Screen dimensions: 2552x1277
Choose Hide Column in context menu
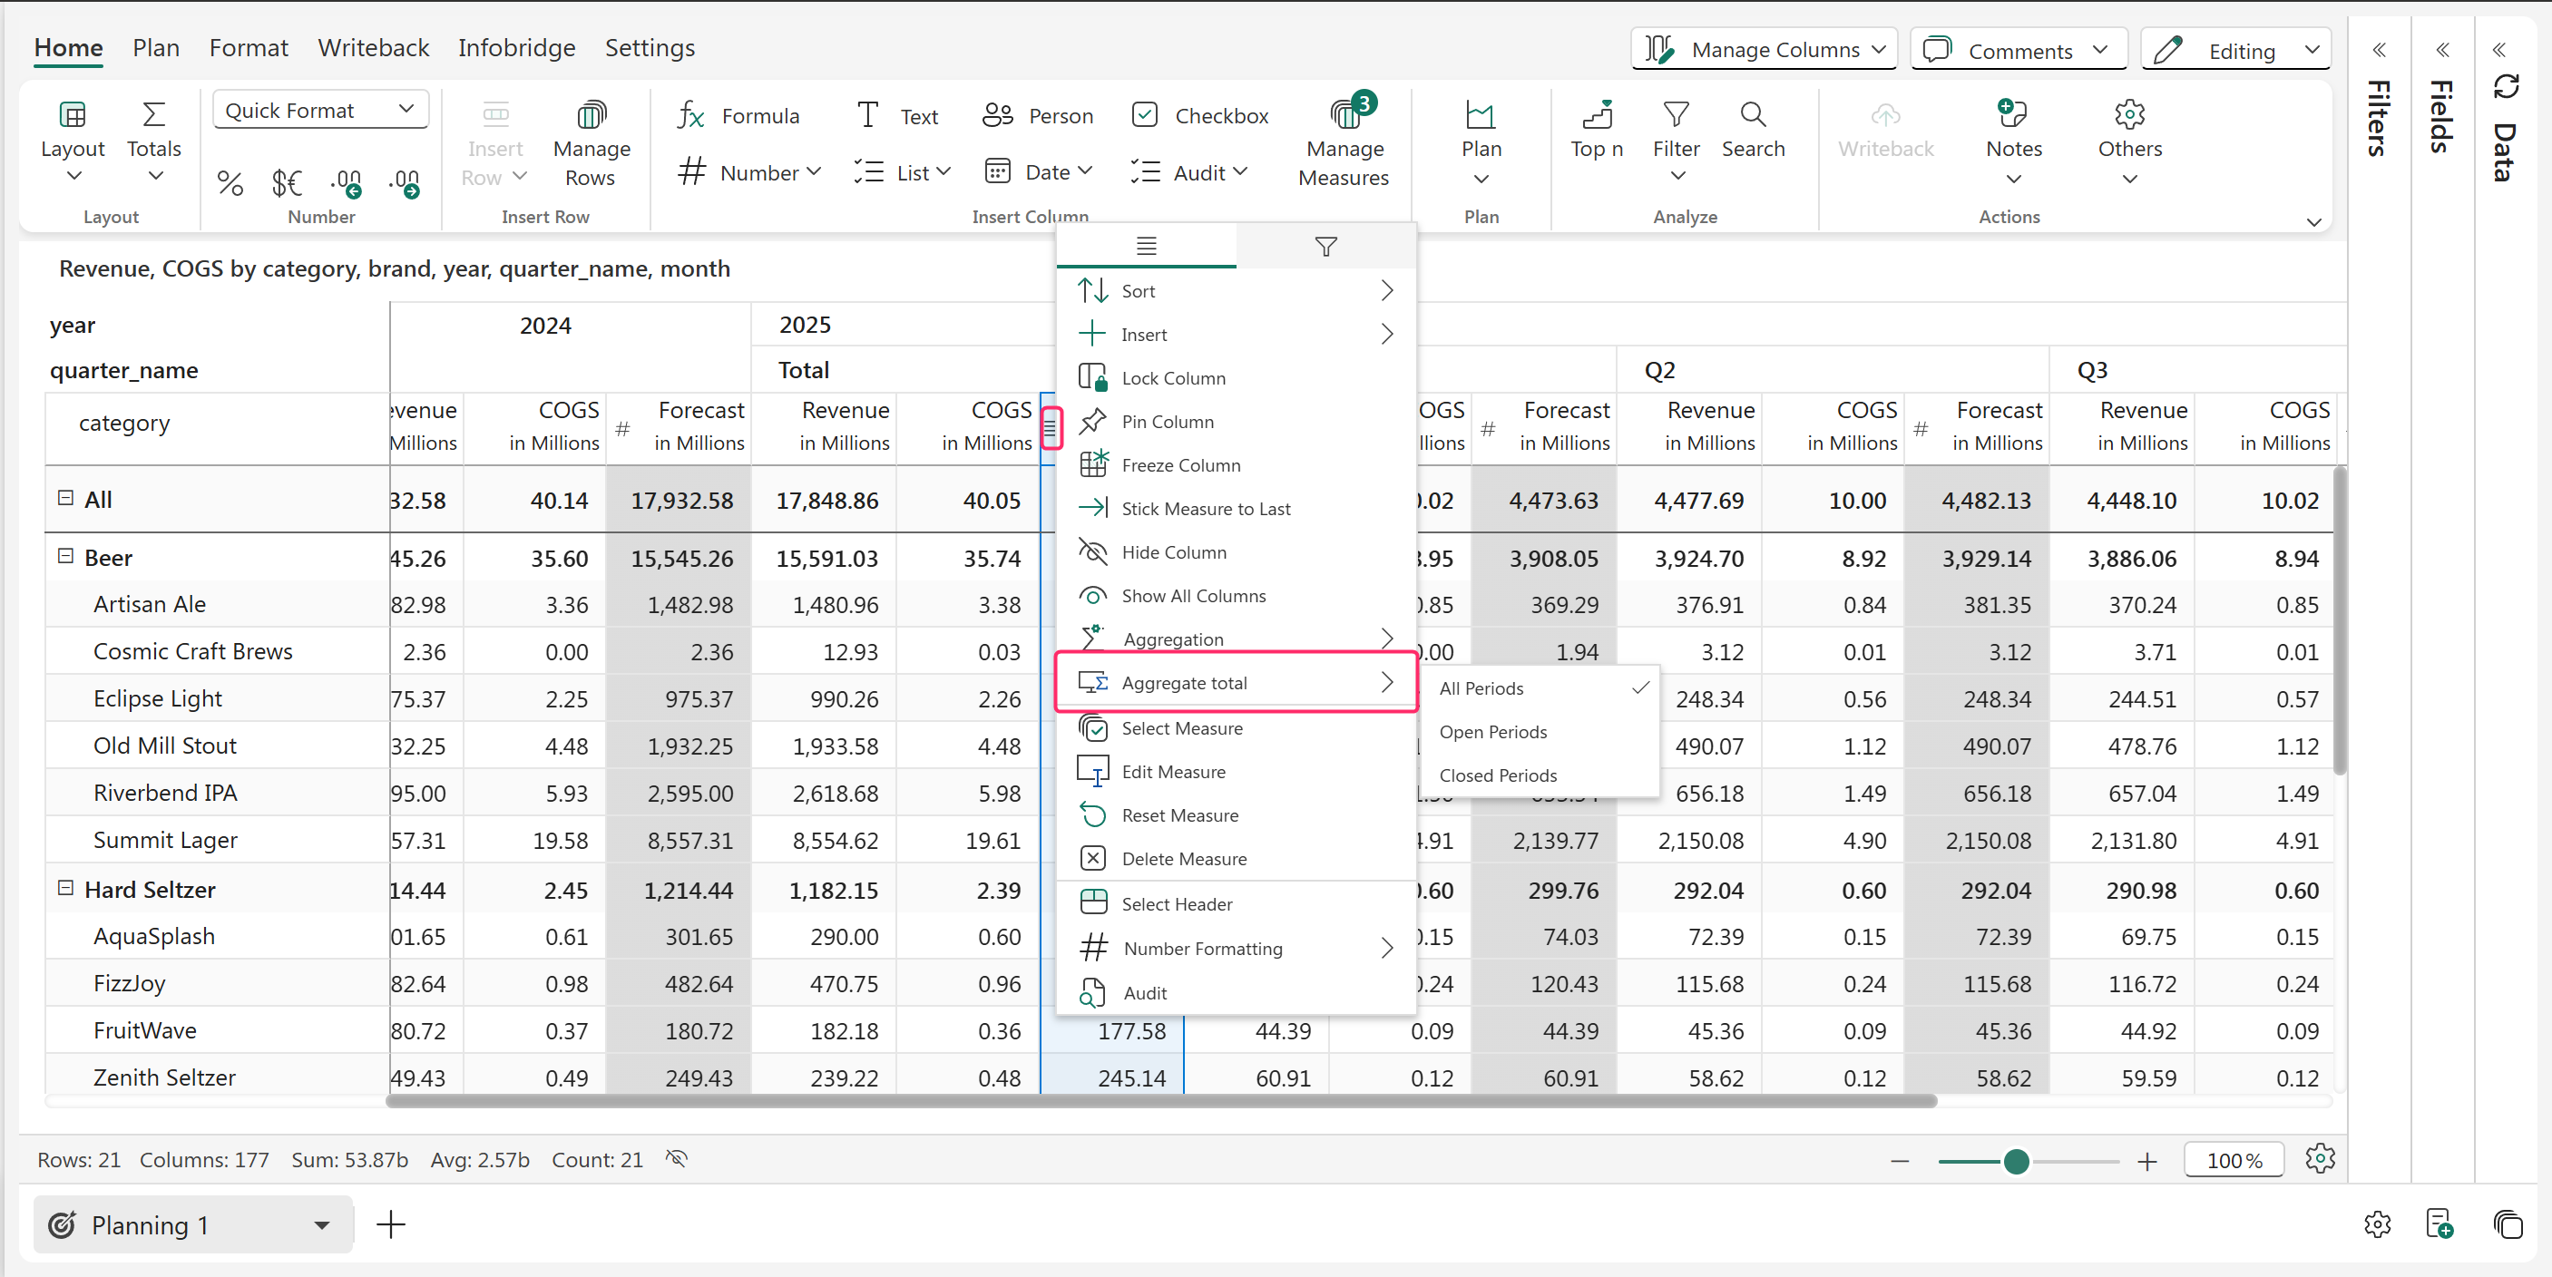click(x=1173, y=551)
